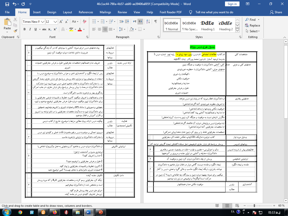The height and width of the screenshot is (216, 288).
Task: Undo the last action
Action: tap(14, 4)
